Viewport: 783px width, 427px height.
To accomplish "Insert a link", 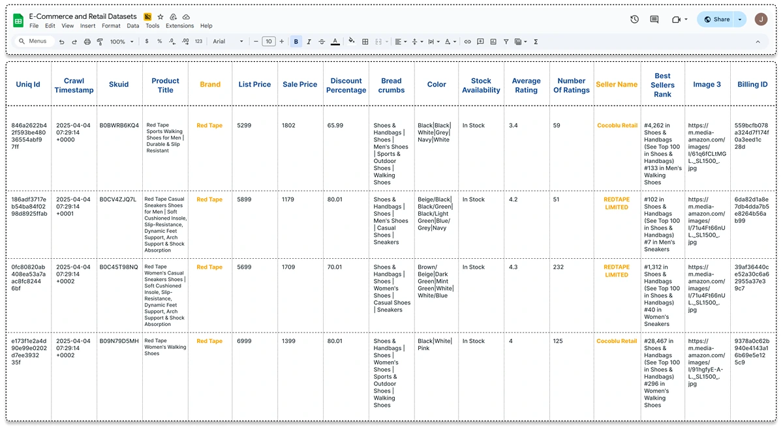I will click(468, 42).
